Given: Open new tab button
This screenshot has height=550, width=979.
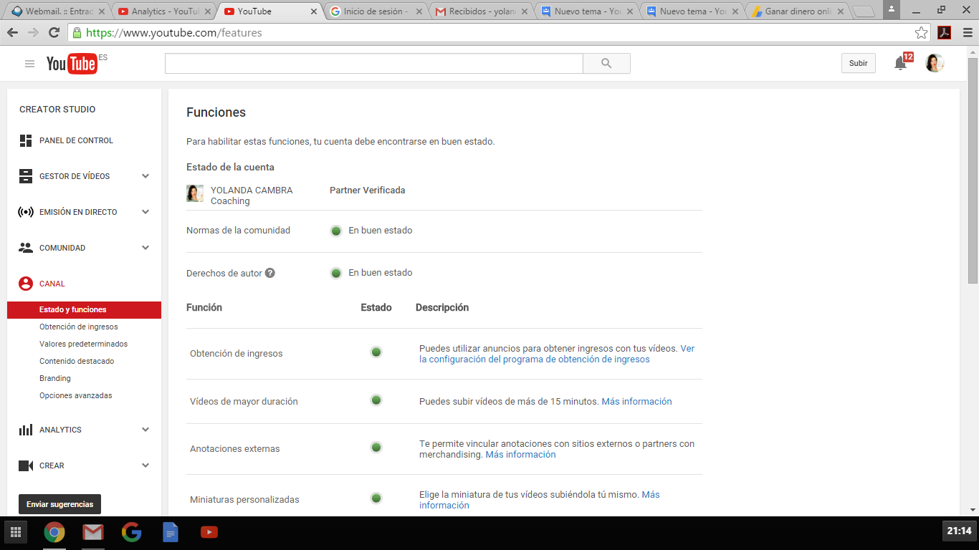Looking at the screenshot, I should pyautogui.click(x=864, y=11).
